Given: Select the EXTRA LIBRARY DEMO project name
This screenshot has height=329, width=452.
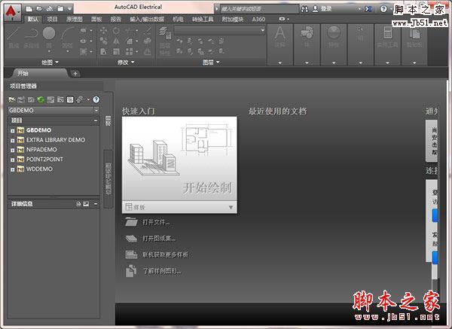Looking at the screenshot, I should click(x=56, y=140).
